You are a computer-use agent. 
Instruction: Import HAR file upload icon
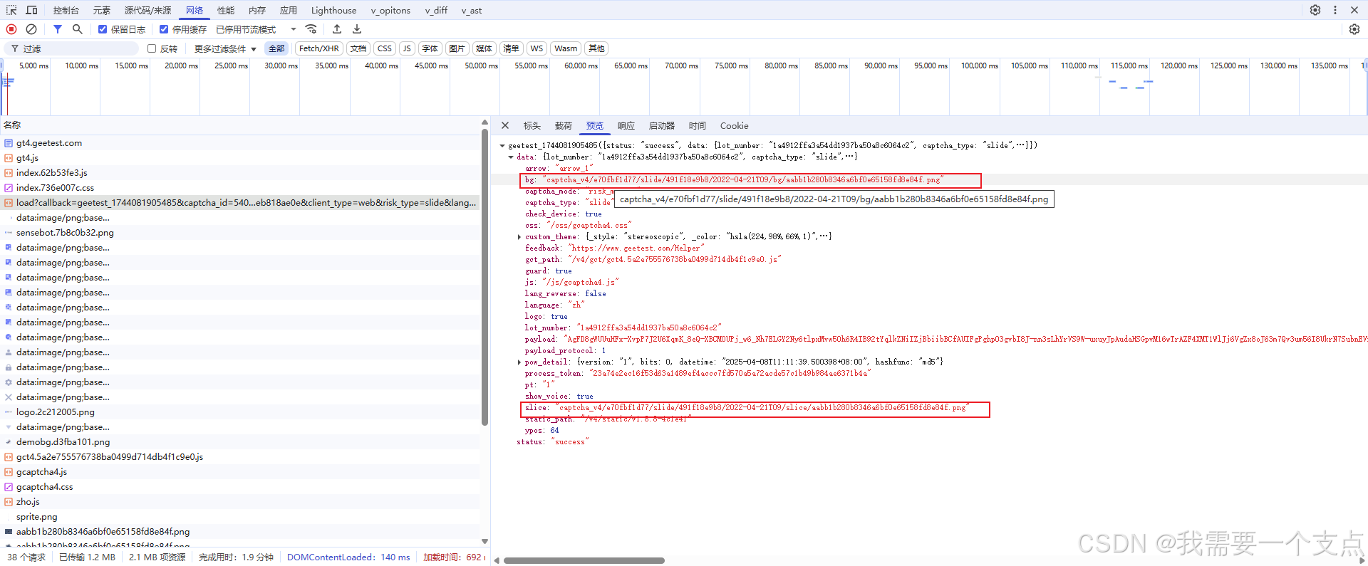(x=337, y=29)
